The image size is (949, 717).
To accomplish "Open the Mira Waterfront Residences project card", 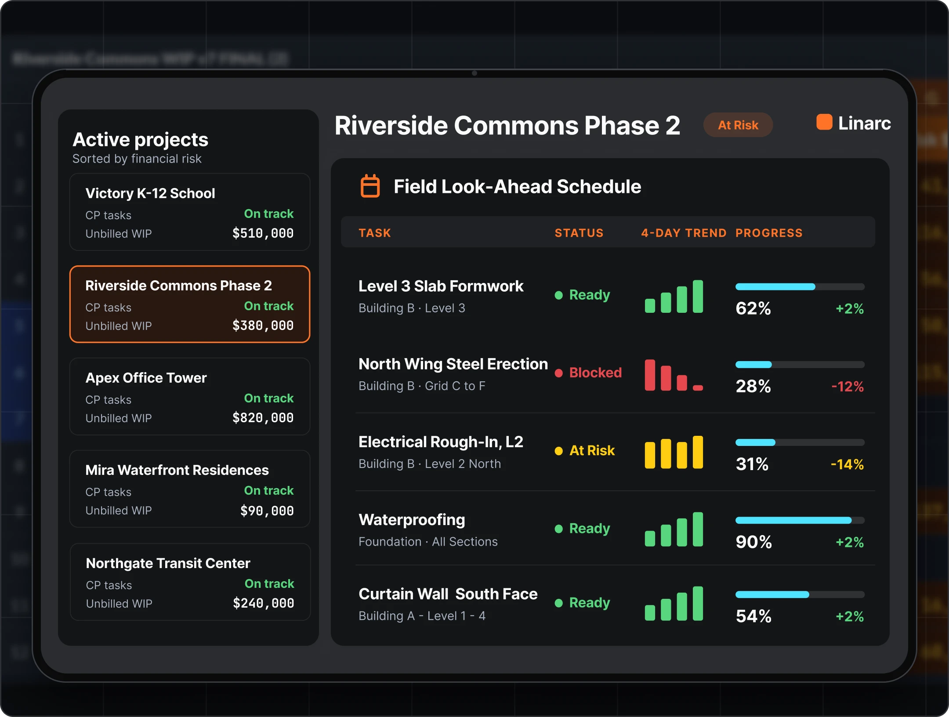I will [190, 489].
